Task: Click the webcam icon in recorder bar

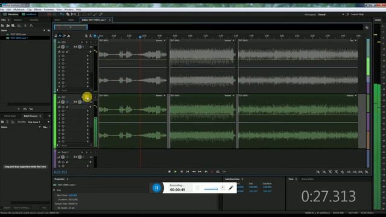Action: pyautogui.click(x=223, y=187)
